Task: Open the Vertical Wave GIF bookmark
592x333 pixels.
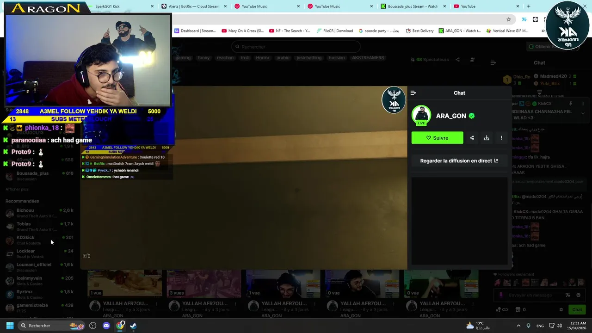Action: [x=507, y=31]
